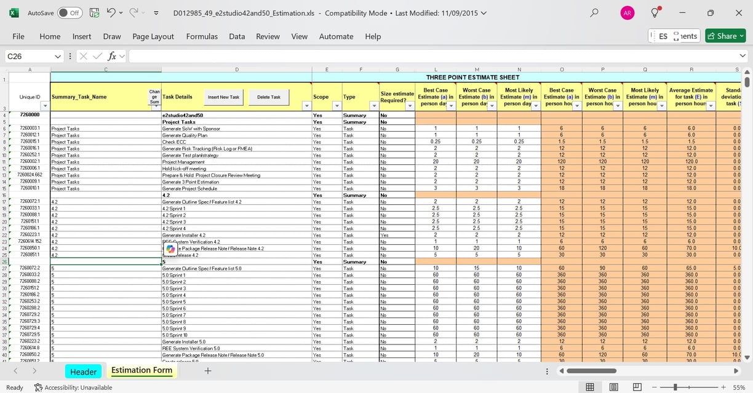Viewport: 753px width, 393px height.
Task: Click the Insert Function fx icon
Action: 112,56
